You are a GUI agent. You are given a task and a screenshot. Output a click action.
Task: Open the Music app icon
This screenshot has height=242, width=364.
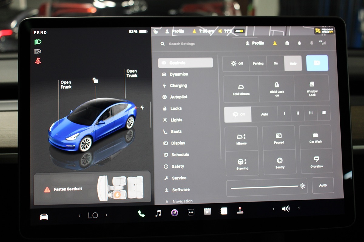[x=158, y=213]
